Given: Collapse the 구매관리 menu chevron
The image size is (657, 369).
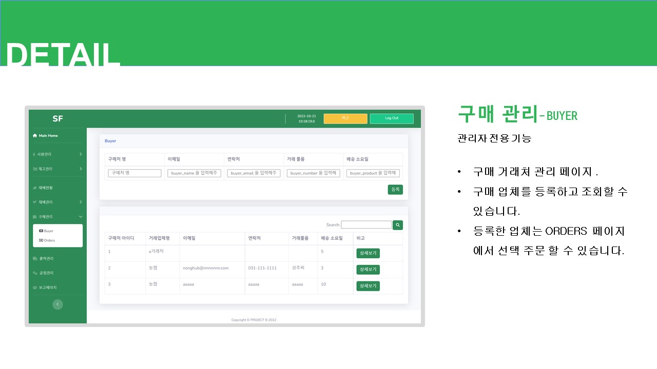Looking at the screenshot, I should pos(81,217).
